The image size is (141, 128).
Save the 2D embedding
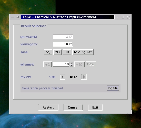click(57, 52)
